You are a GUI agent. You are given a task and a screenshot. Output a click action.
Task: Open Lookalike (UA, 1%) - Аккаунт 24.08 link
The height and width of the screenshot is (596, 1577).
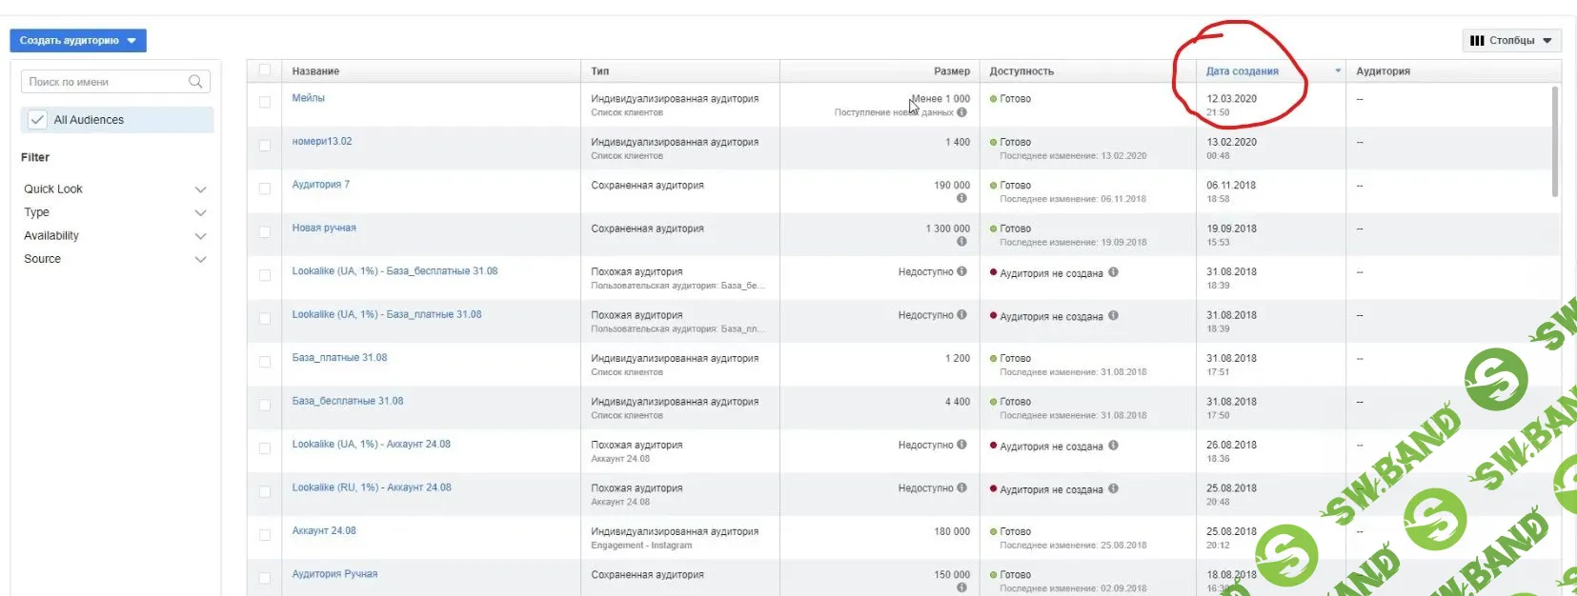(371, 445)
